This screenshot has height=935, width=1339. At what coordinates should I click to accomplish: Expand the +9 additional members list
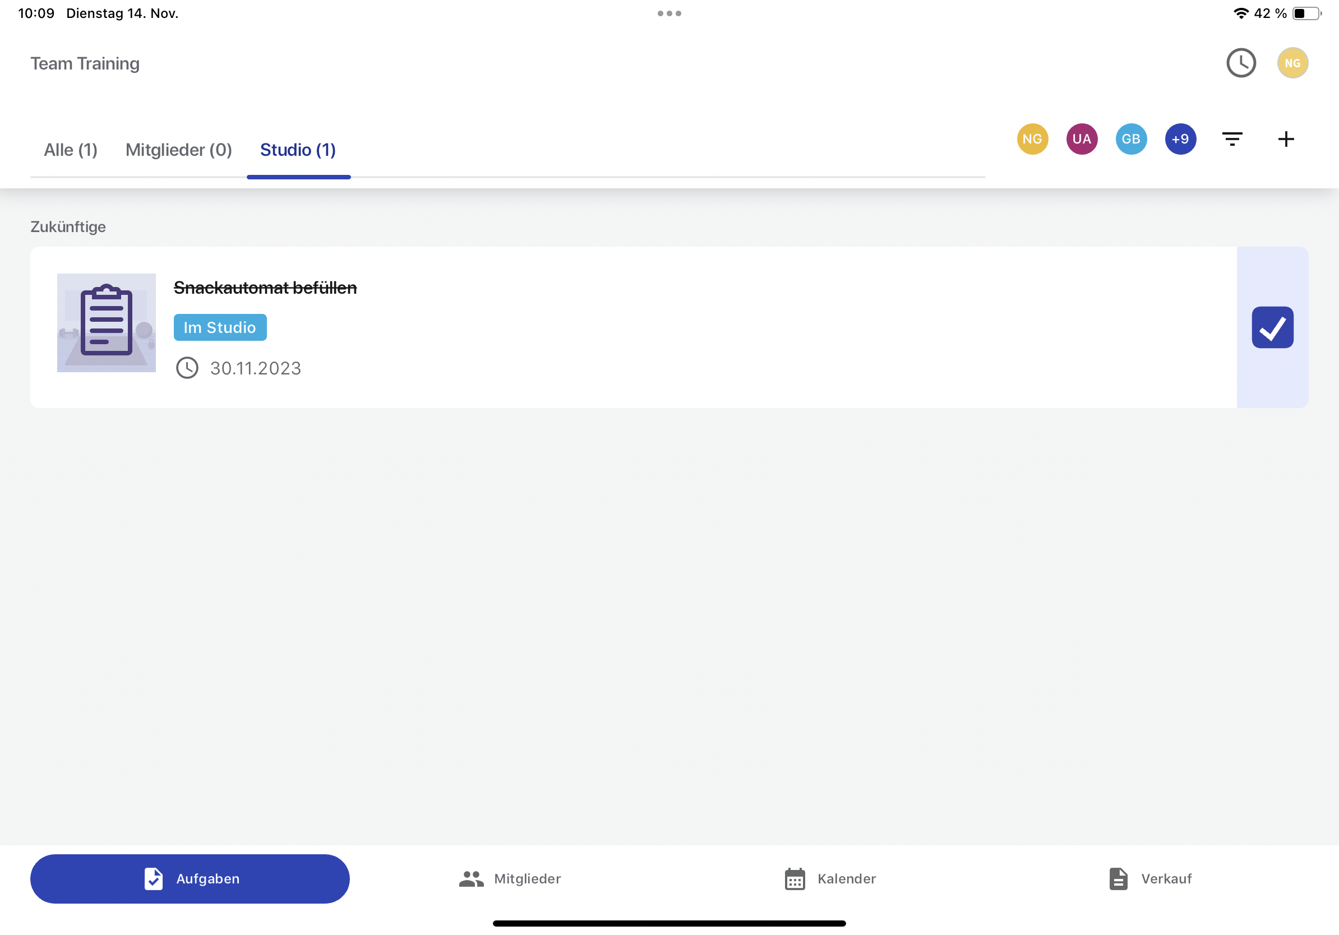tap(1180, 138)
